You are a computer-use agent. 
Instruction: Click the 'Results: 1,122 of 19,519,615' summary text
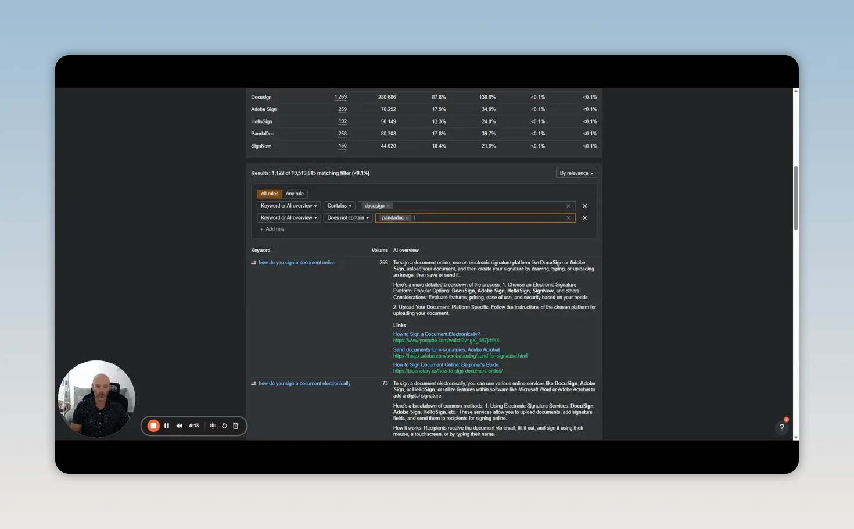point(310,173)
